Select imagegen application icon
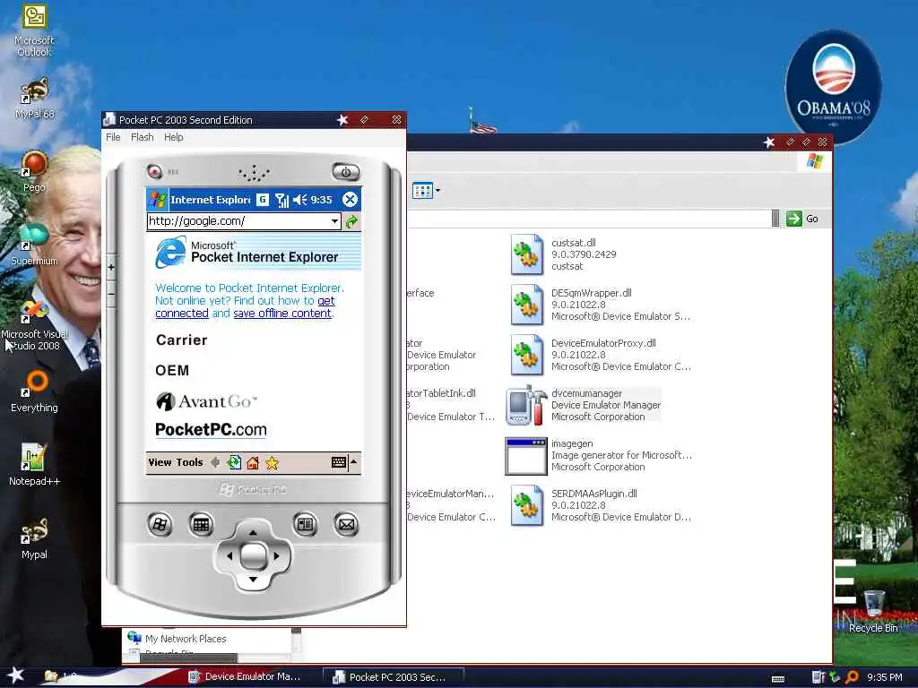The image size is (918, 688). (526, 456)
